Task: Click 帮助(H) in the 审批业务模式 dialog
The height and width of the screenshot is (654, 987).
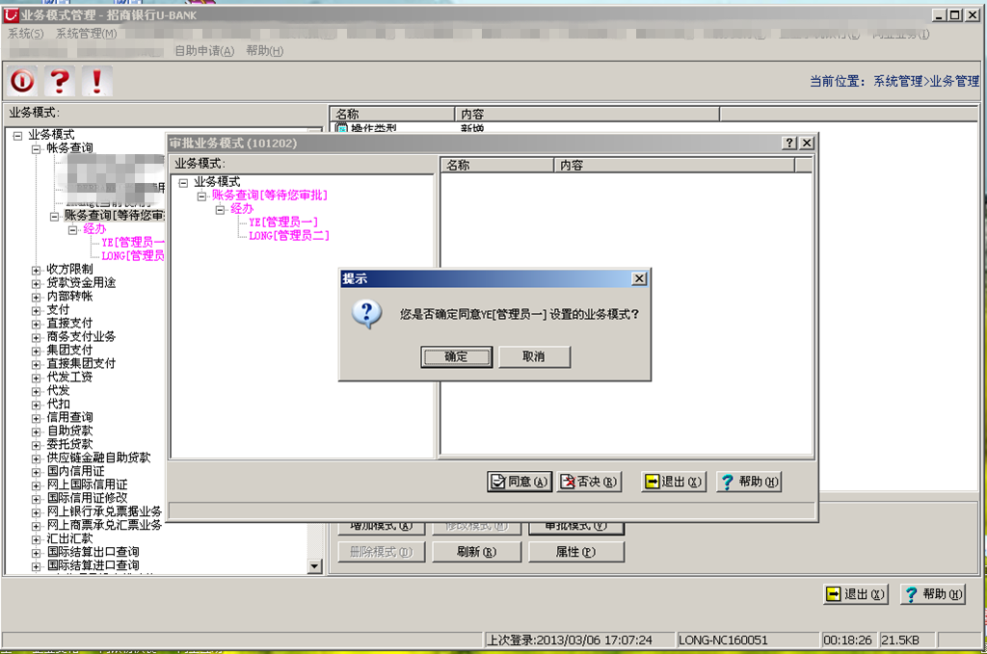Action: pos(749,482)
